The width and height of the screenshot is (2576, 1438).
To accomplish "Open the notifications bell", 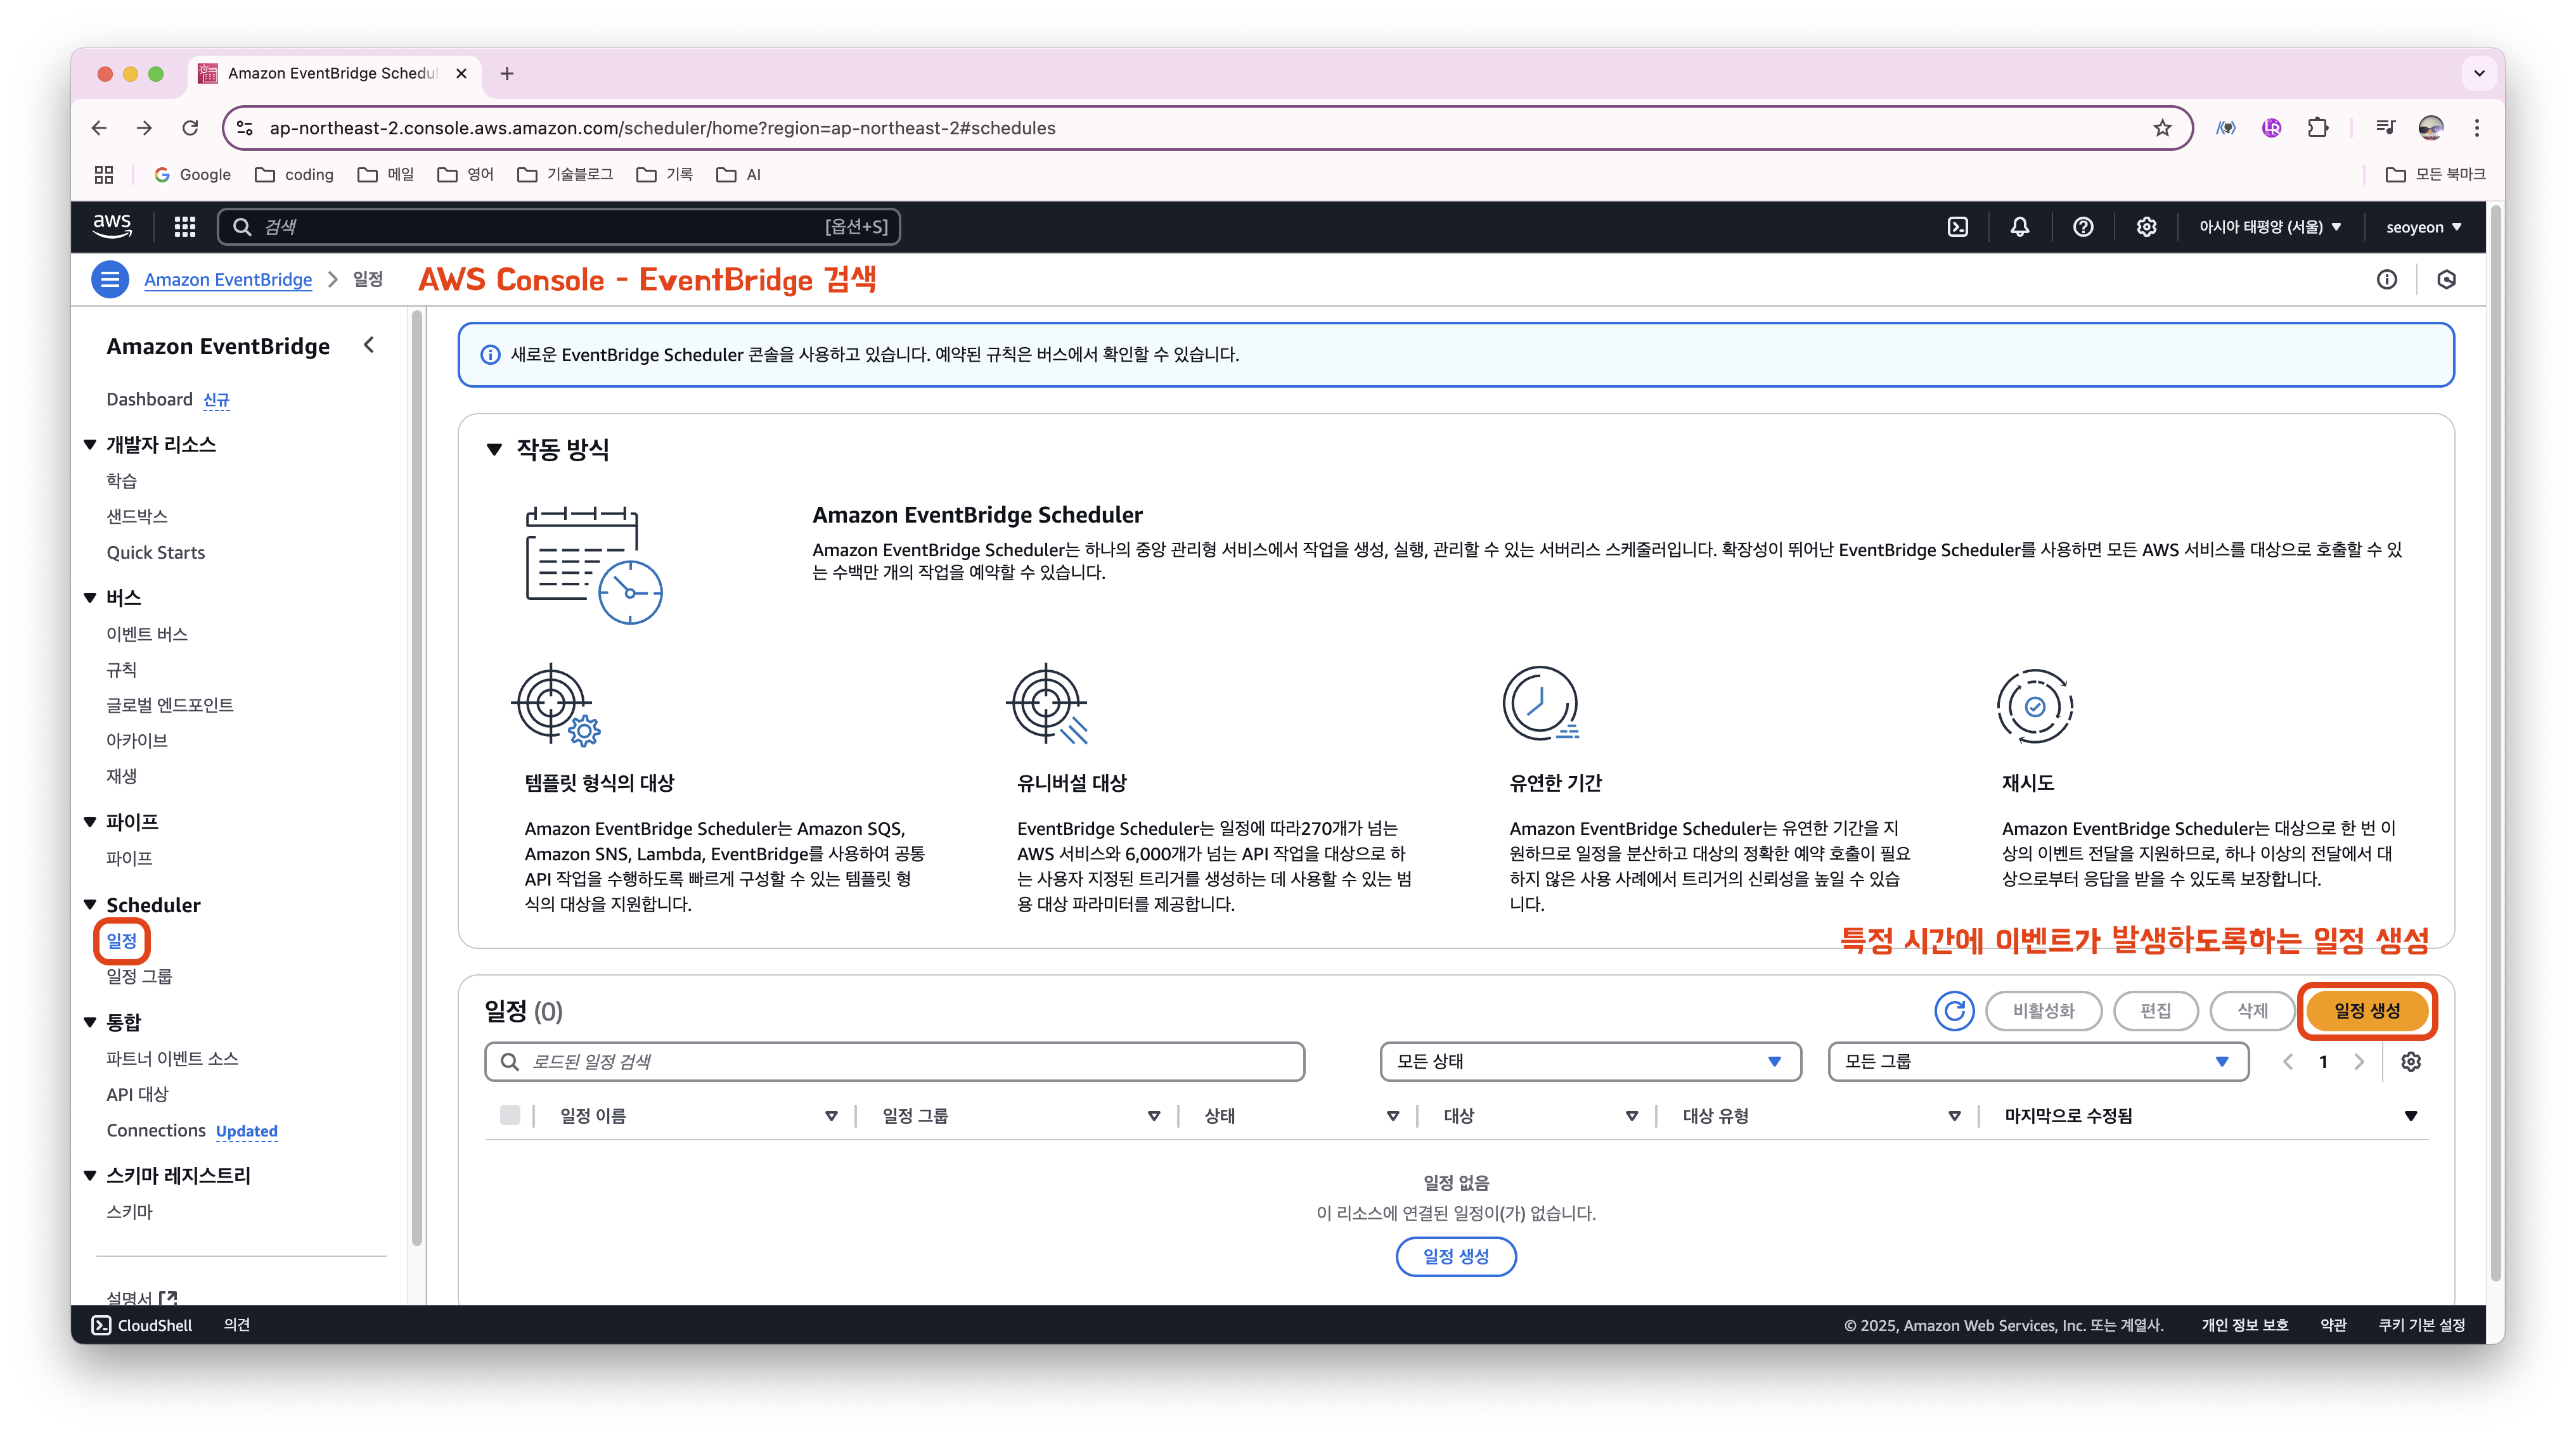I will [2020, 227].
